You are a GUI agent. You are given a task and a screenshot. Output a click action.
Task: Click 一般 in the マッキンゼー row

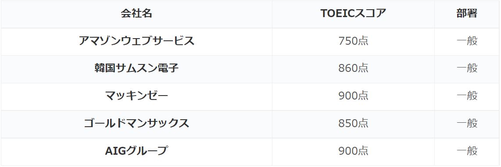(467, 96)
